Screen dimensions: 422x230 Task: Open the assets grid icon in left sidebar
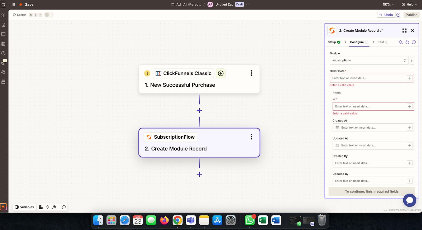pyautogui.click(x=3, y=15)
